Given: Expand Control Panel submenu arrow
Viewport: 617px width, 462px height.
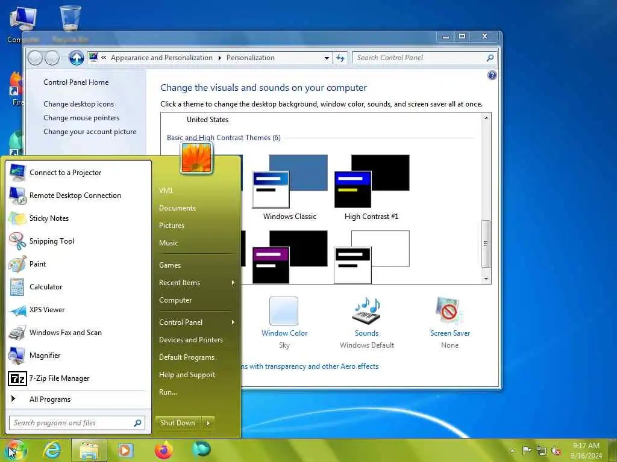Looking at the screenshot, I should [233, 322].
